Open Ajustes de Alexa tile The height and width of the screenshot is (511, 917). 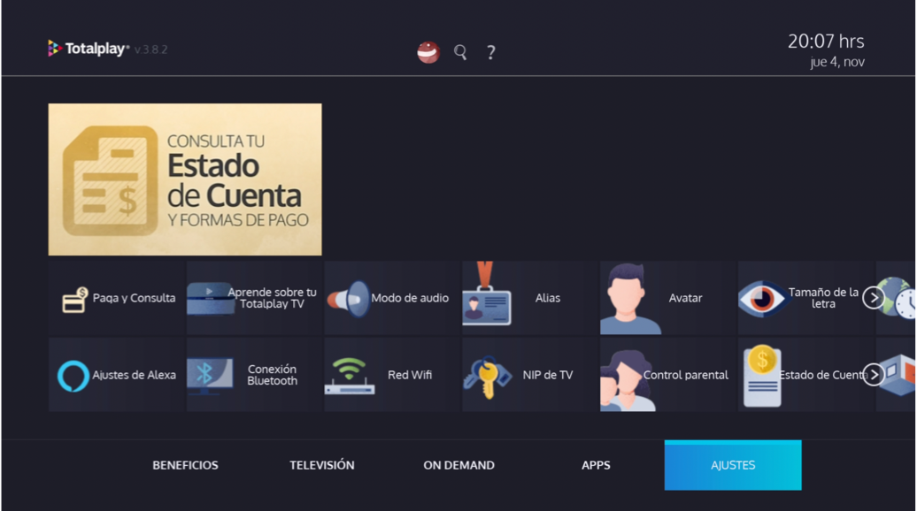pyautogui.click(x=116, y=375)
